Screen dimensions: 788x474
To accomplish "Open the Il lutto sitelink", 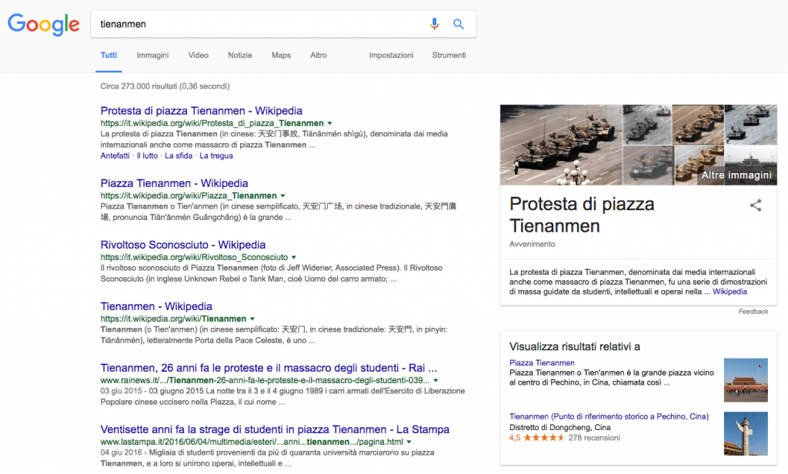I will [x=147, y=156].
